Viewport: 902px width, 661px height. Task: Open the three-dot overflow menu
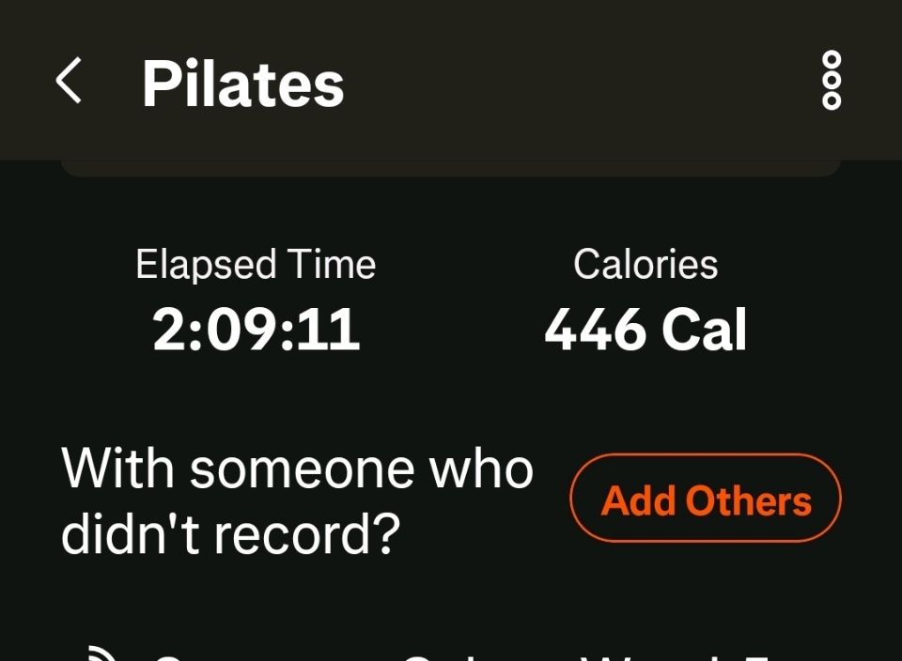[832, 81]
